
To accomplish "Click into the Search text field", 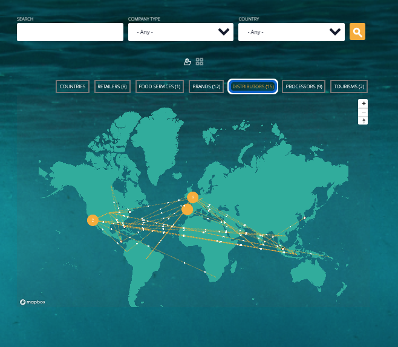I will coord(70,32).
